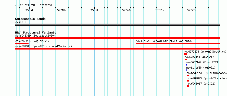This screenshot has width=227, height=96.
Task: Open nsv6048017 (Wu2021) label
Action: pyautogui.click(x=201, y=84)
